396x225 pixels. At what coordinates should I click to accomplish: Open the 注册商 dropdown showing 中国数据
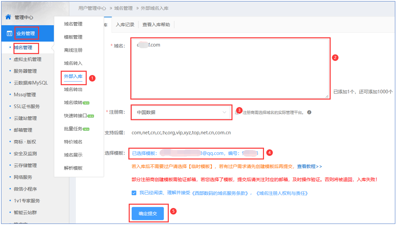click(181, 112)
